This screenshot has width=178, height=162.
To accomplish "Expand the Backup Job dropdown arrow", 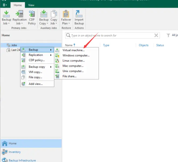I will [x=9, y=23].
